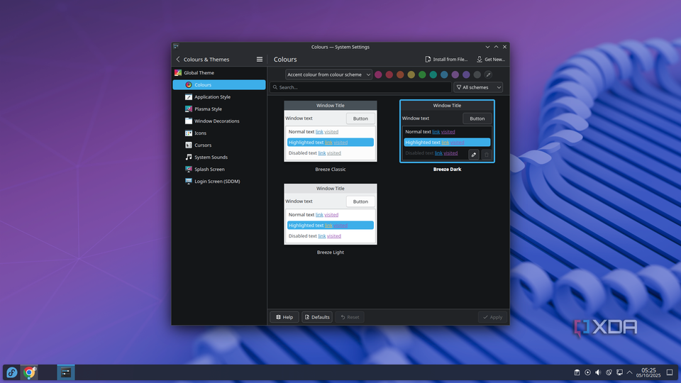The width and height of the screenshot is (681, 383).
Task: Open the media player tray icon
Action: click(587, 372)
